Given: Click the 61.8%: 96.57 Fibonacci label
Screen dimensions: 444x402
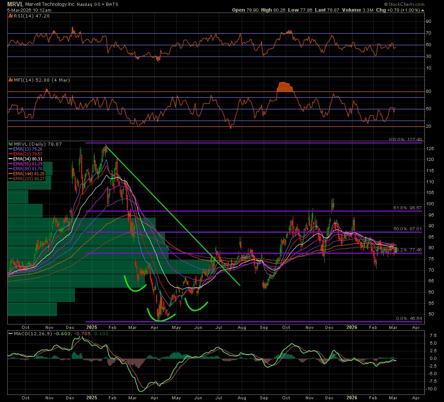Looking at the screenshot, I should [x=408, y=207].
